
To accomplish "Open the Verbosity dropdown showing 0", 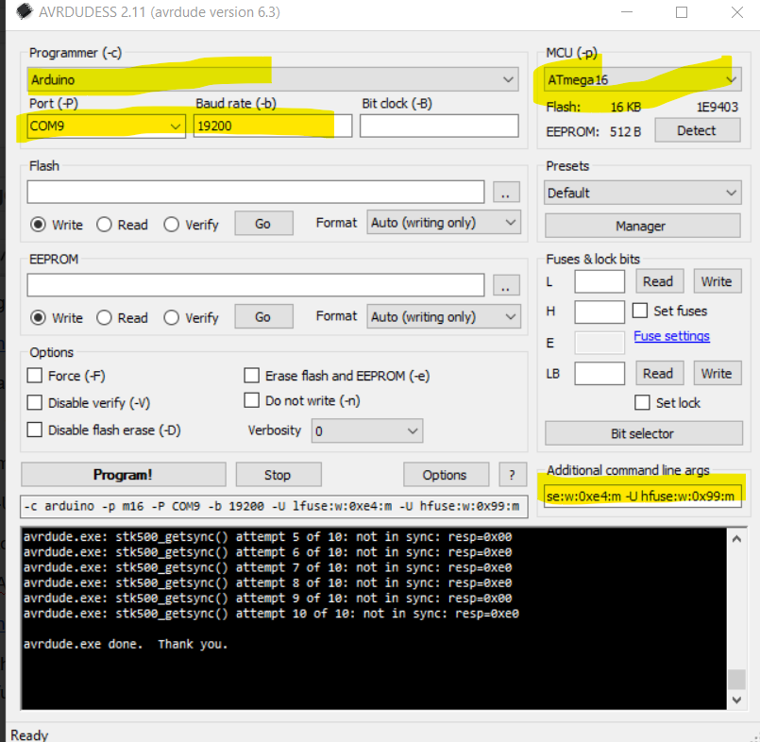I will click(367, 430).
